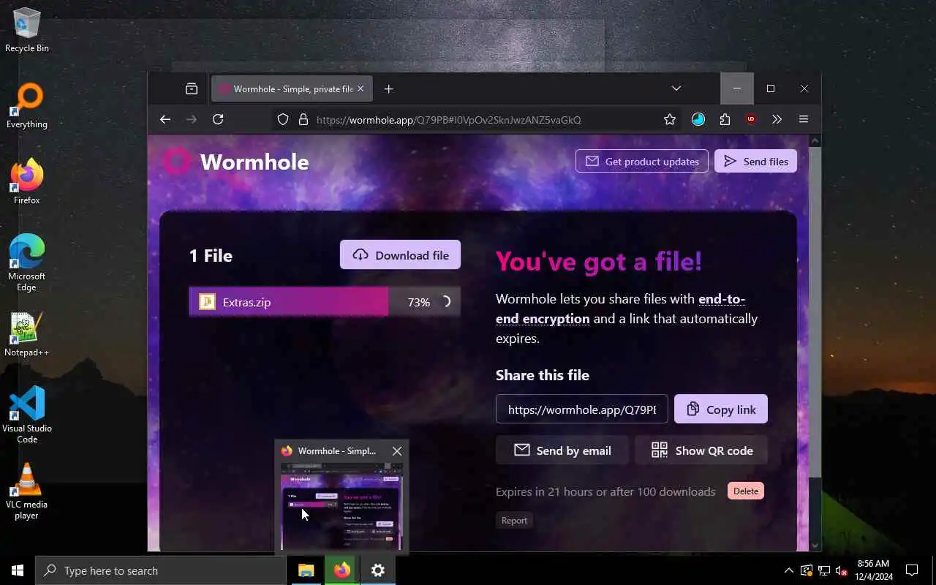Click the muted volume tray icon
The image size is (936, 585).
click(841, 570)
